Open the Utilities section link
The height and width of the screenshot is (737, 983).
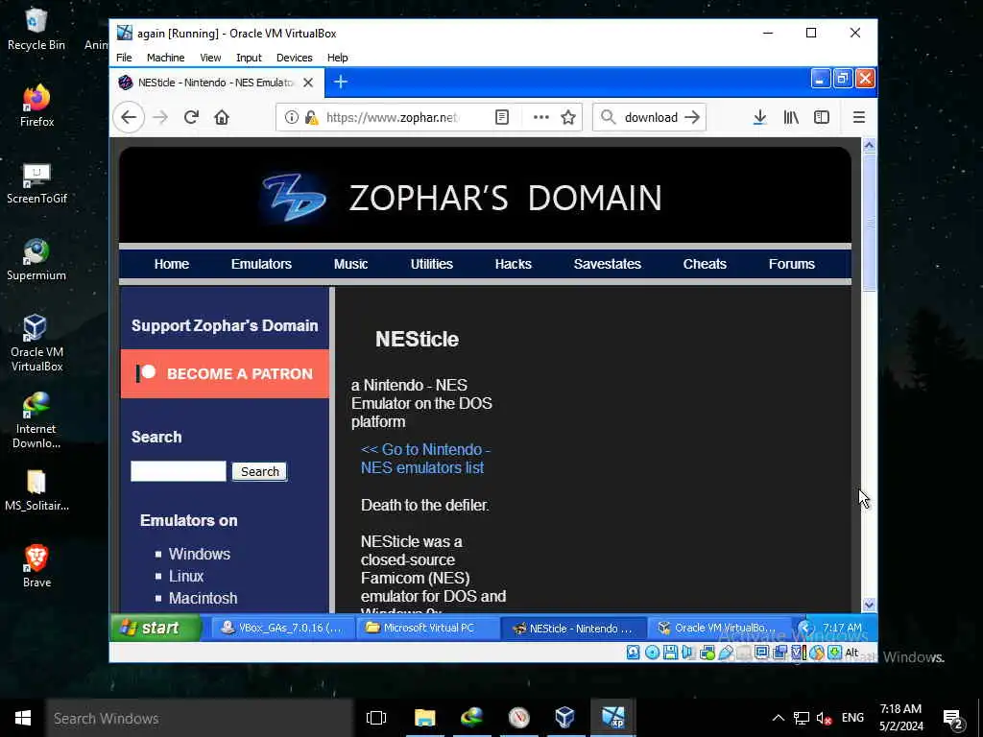[x=431, y=264]
